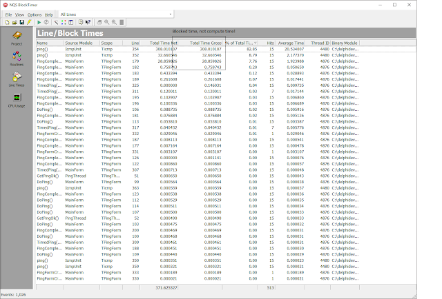Viewport: 442px width, 299px height.
Task: Select the GetPingOk() row at line 52
Action: 226,218
